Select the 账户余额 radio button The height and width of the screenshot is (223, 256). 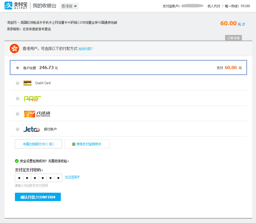click(x=17, y=68)
